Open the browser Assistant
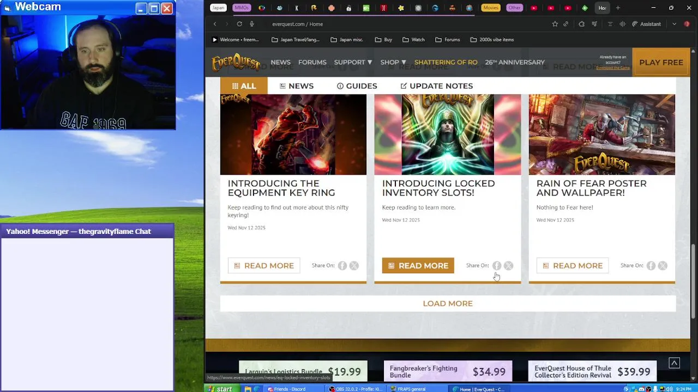 646,24
